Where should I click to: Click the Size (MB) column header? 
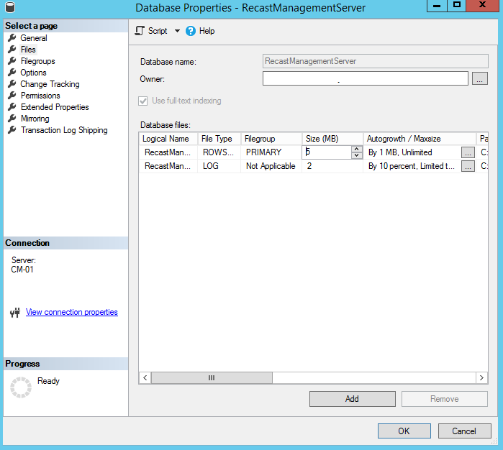(332, 139)
